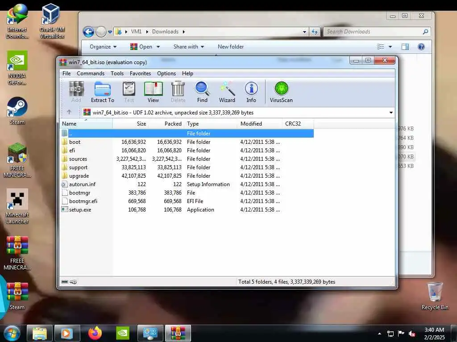This screenshot has width=457, height=342.
Task: Expand the WinRAR archive path dropdown
Action: coord(391,113)
